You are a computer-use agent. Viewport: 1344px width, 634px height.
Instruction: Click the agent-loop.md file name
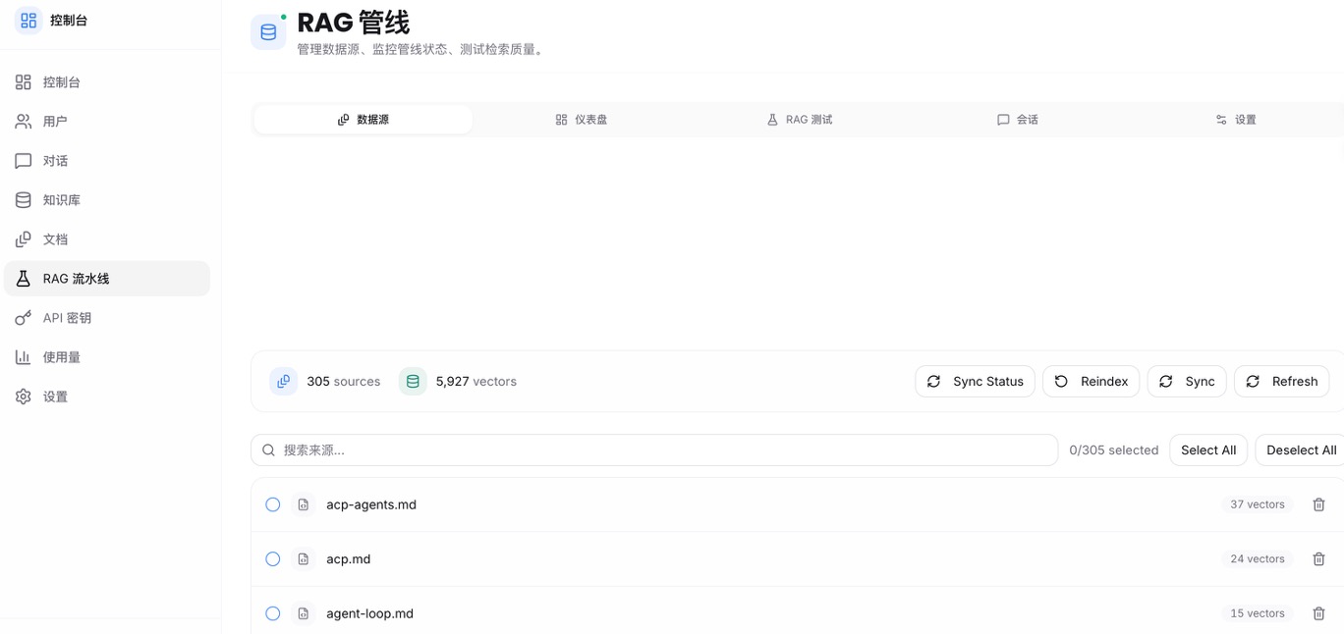370,613
